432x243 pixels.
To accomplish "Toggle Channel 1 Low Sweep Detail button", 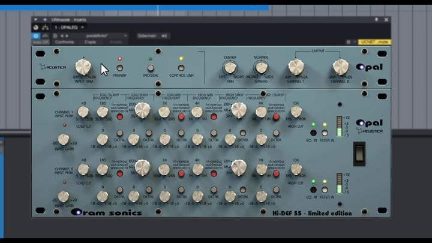I will point(119,133).
